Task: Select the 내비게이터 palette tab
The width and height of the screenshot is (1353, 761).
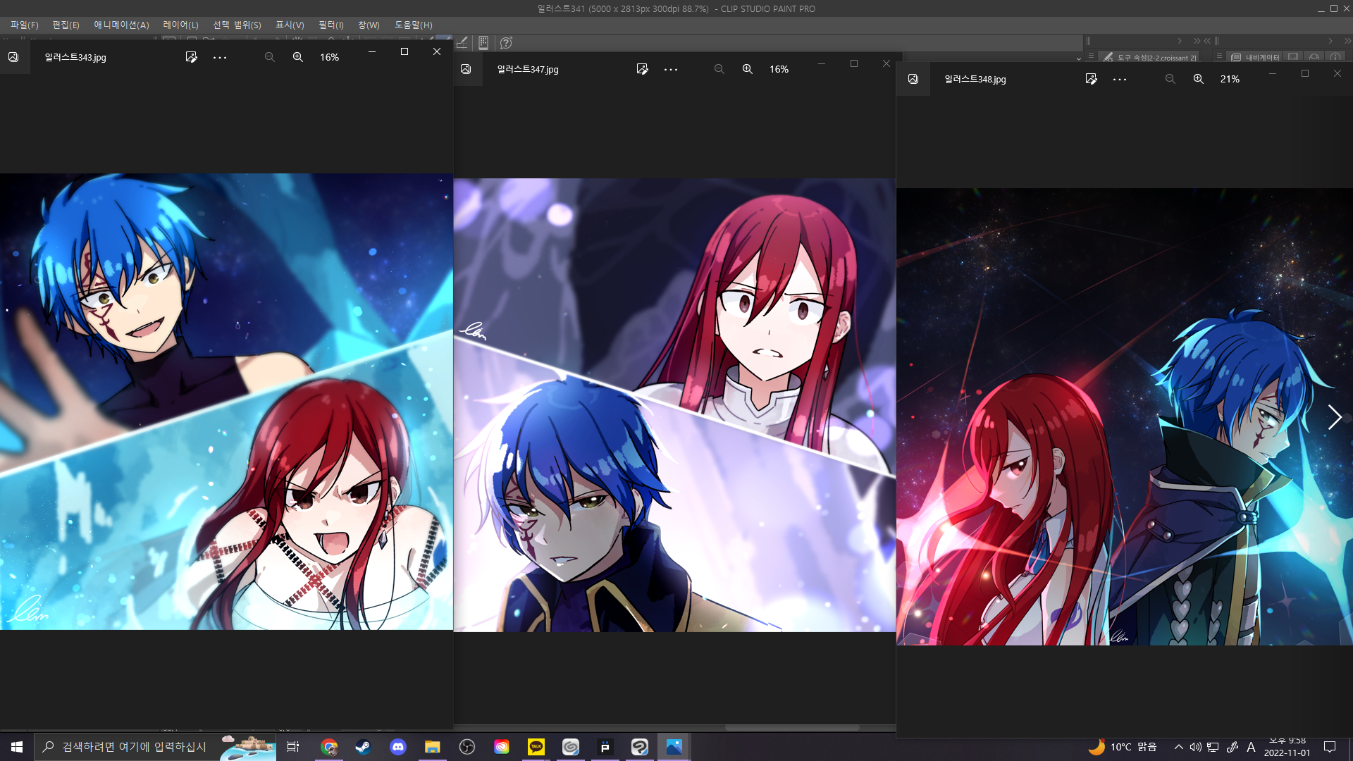Action: [x=1255, y=58]
